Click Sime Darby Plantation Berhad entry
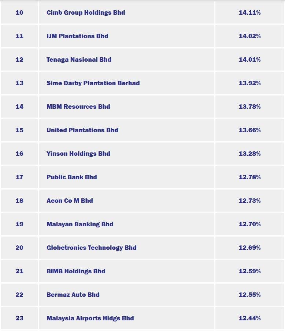285x331 pixels. tap(93, 83)
